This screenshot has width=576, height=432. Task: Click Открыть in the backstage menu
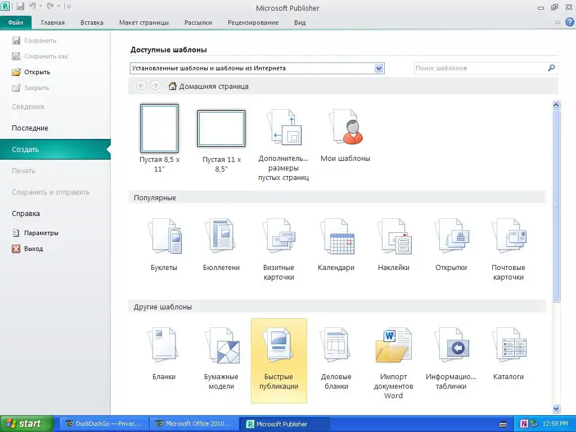pos(31,72)
